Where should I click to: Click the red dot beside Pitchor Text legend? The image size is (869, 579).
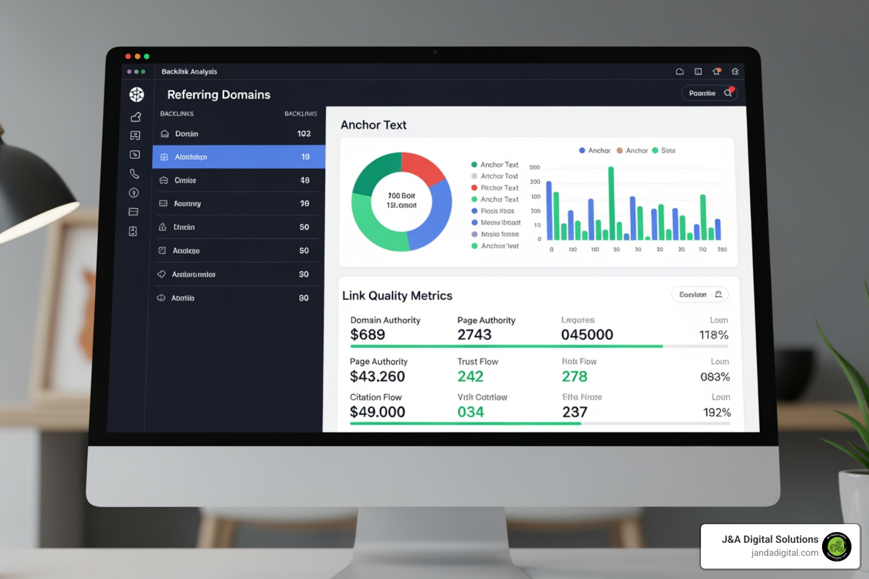click(x=474, y=188)
